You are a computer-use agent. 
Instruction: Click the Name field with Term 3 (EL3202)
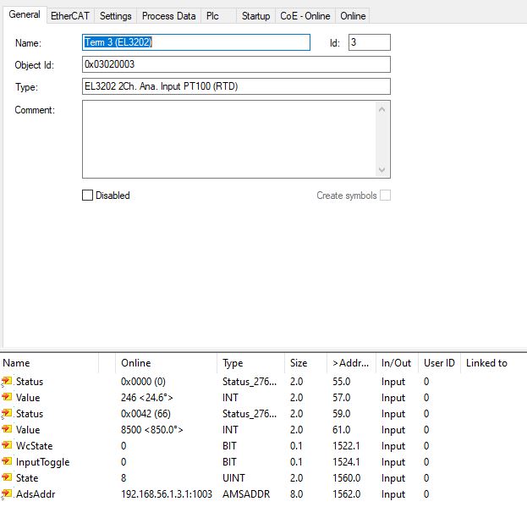pyautogui.click(x=196, y=42)
